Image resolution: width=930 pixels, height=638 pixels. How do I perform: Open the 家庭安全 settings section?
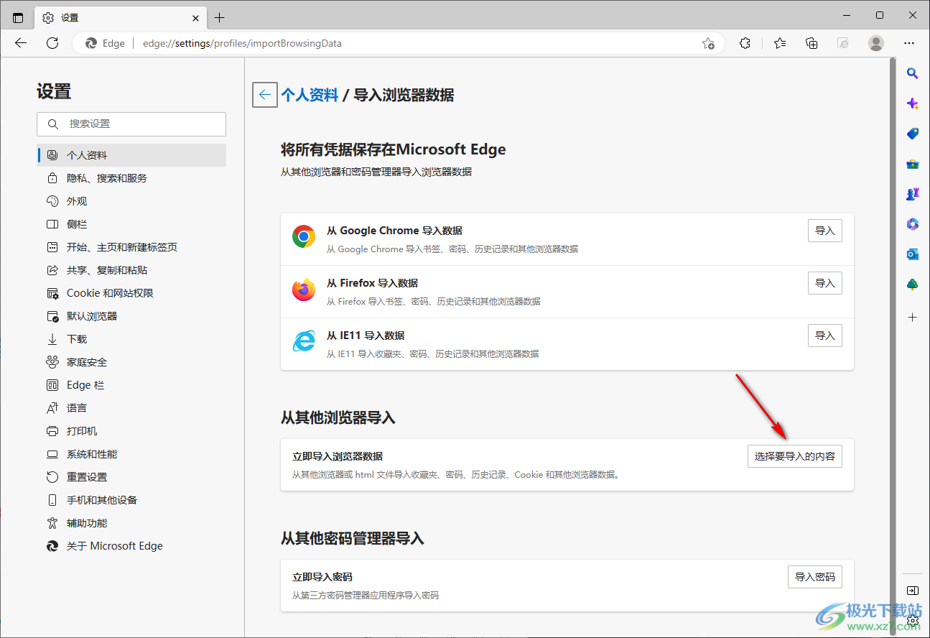[132, 362]
